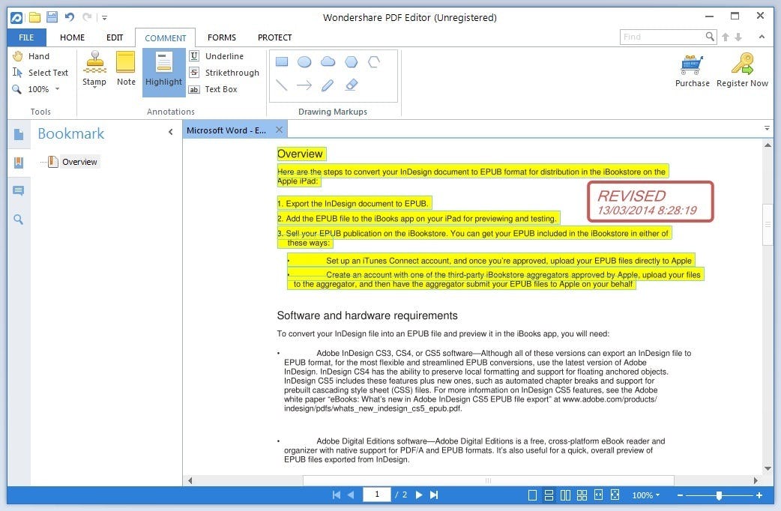Select the Eraser drawing tool

click(x=352, y=85)
